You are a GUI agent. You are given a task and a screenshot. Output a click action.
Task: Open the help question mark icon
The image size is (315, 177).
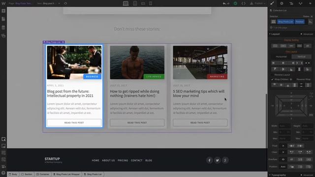pos(3,173)
